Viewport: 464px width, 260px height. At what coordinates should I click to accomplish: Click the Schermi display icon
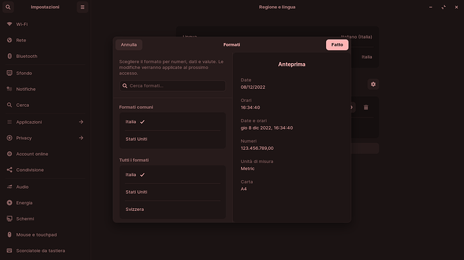tap(9, 218)
